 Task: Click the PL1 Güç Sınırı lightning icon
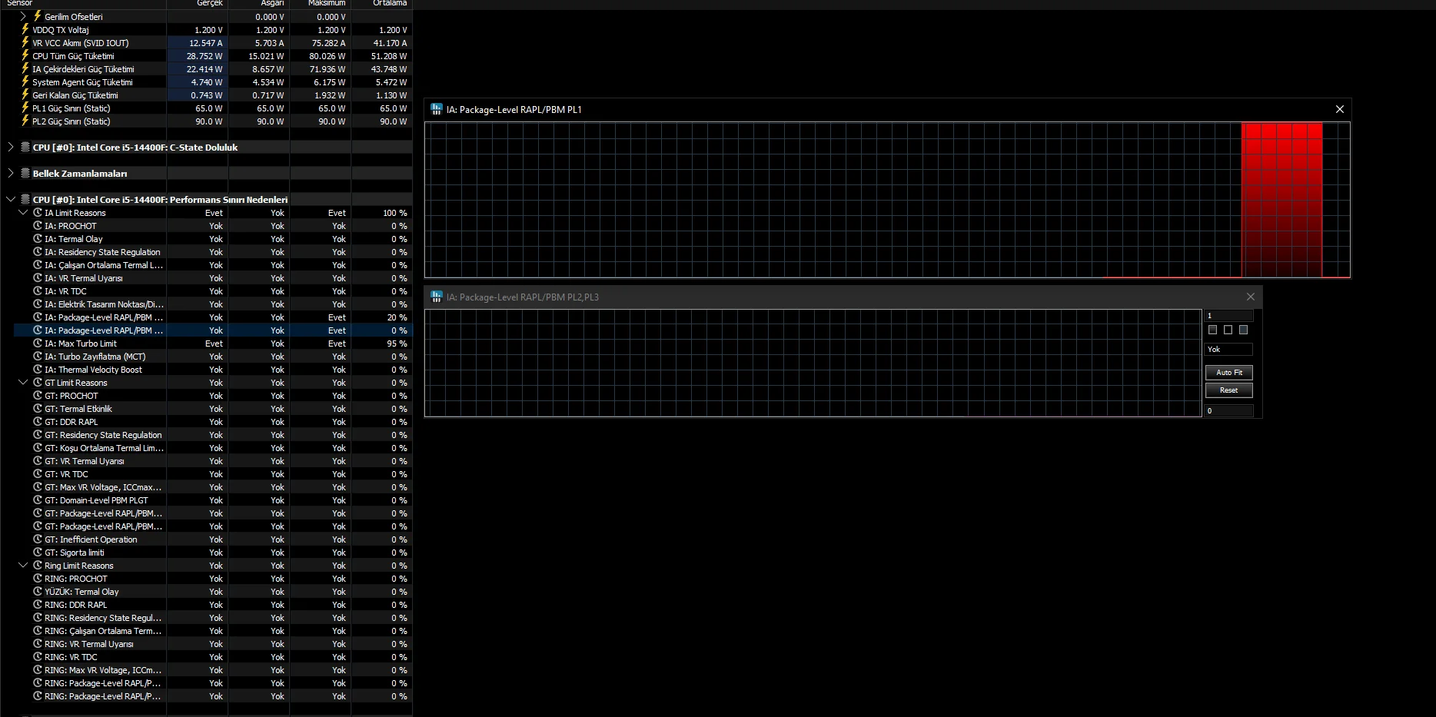pyautogui.click(x=25, y=108)
